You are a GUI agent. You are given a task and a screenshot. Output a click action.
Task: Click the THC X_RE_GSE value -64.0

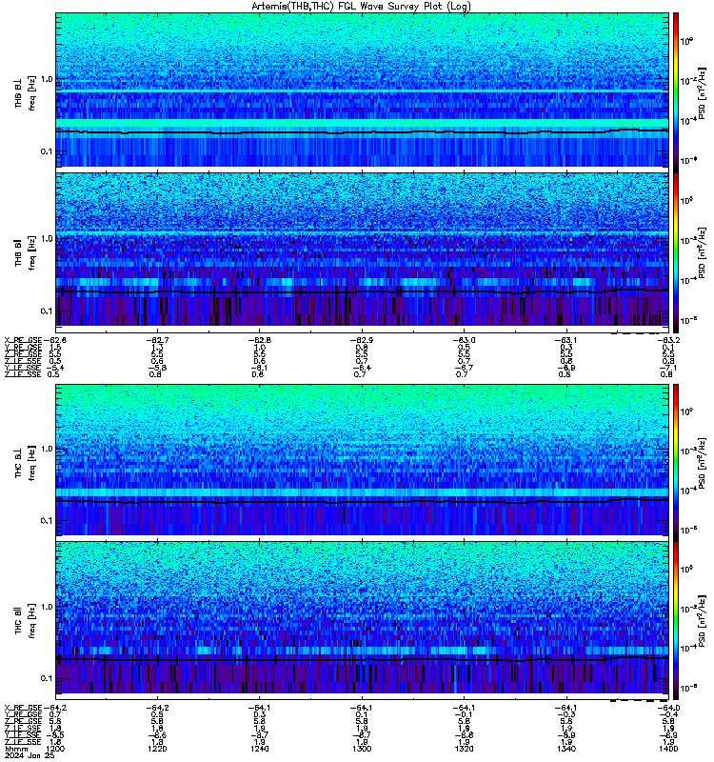coord(668,708)
